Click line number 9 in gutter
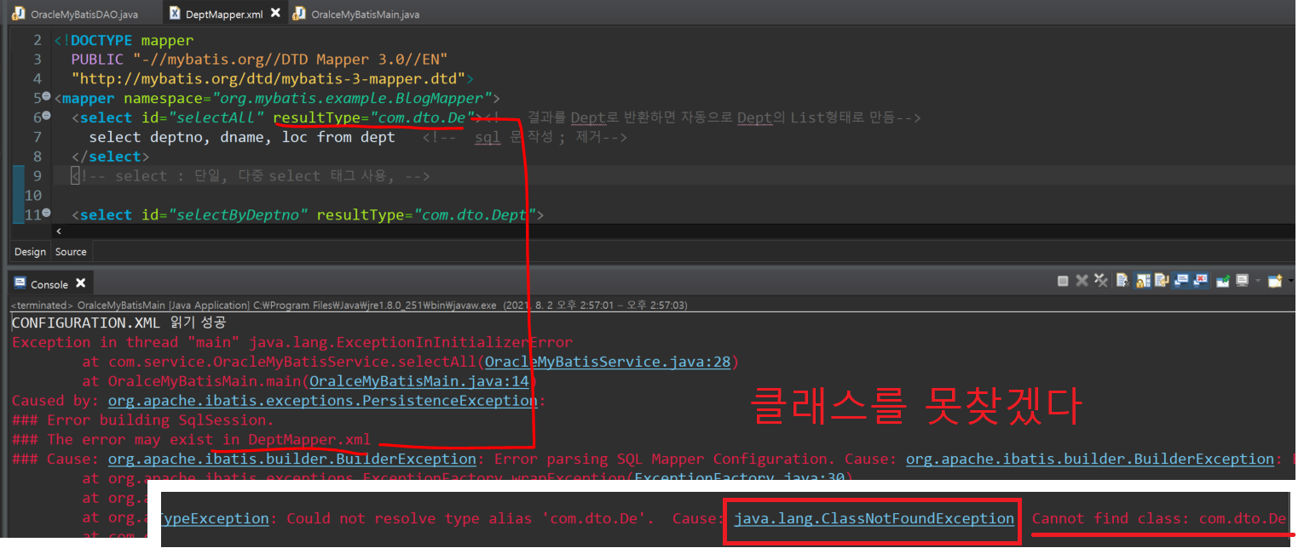Screen dimensions: 1304x548 [36, 175]
